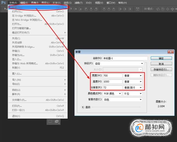Expand the 导出(E) submenu

pyautogui.click(x=38, y=84)
